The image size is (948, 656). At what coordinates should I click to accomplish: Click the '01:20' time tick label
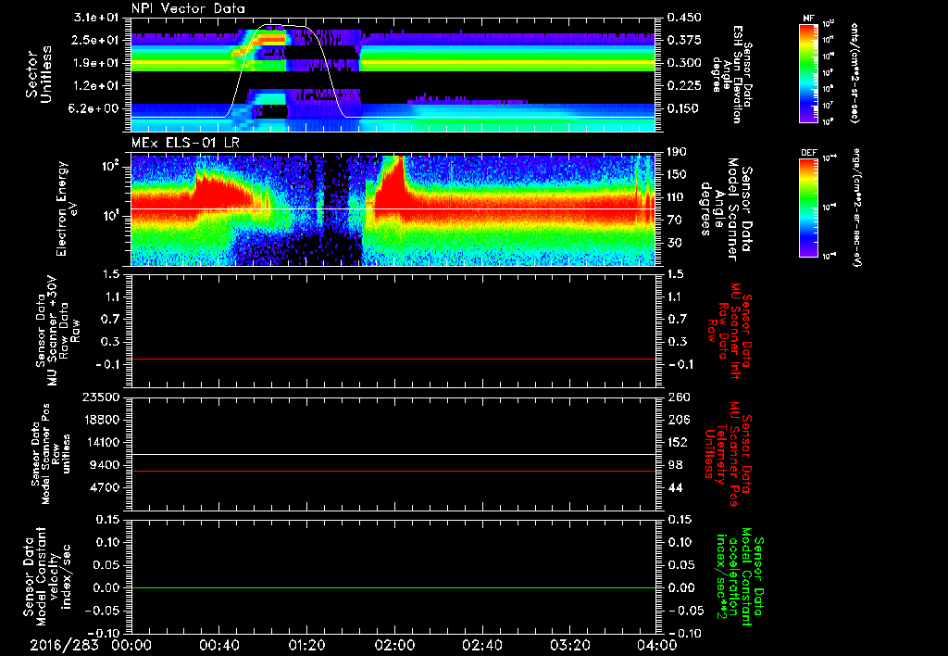306,646
